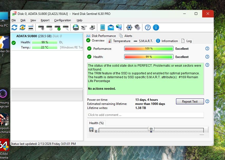The width and height of the screenshot is (225, 160).
Task: Switch to the Temperature tab
Action: (x=119, y=41)
